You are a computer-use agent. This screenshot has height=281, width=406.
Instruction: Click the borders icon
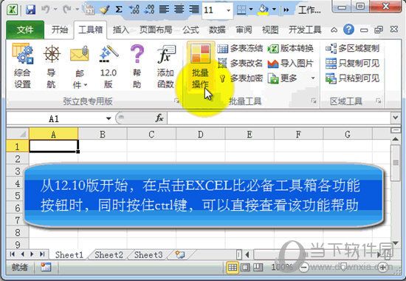241,10
